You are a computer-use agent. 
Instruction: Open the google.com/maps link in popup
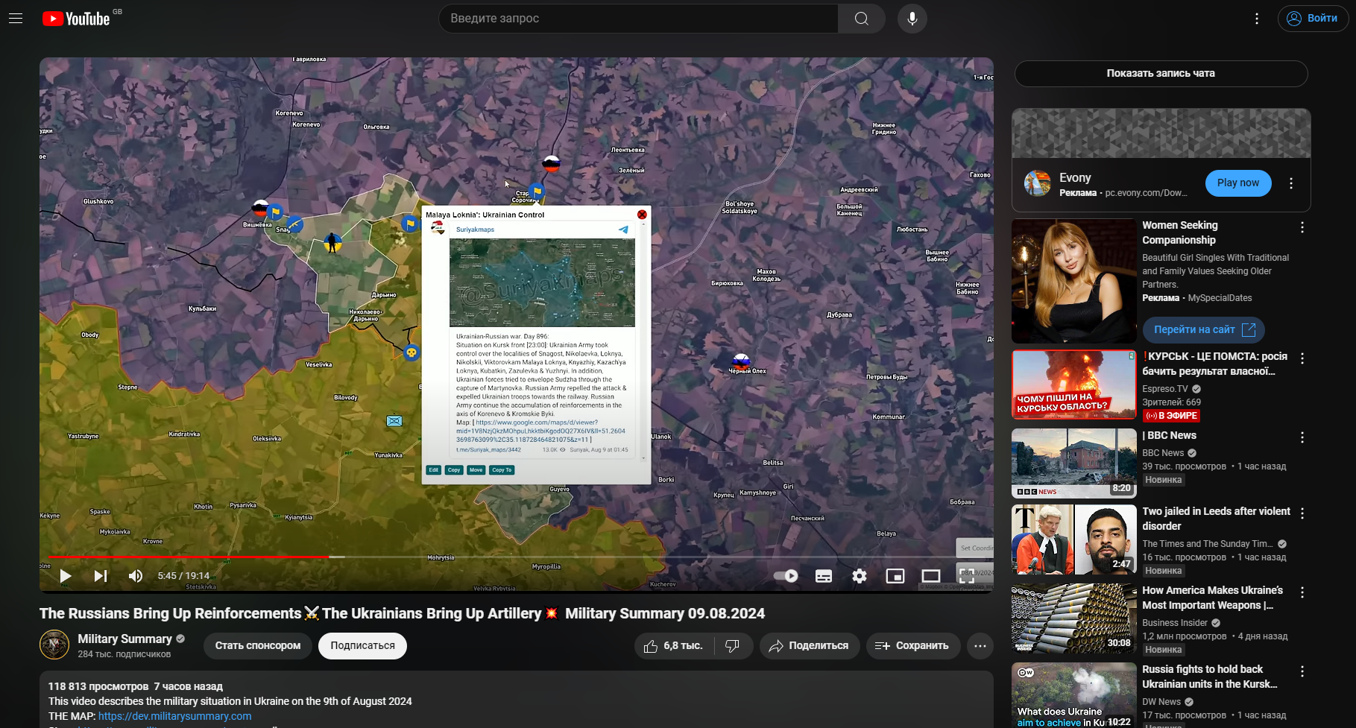[540, 431]
